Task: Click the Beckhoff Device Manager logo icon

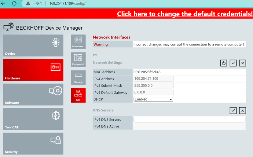Action: point(9,27)
